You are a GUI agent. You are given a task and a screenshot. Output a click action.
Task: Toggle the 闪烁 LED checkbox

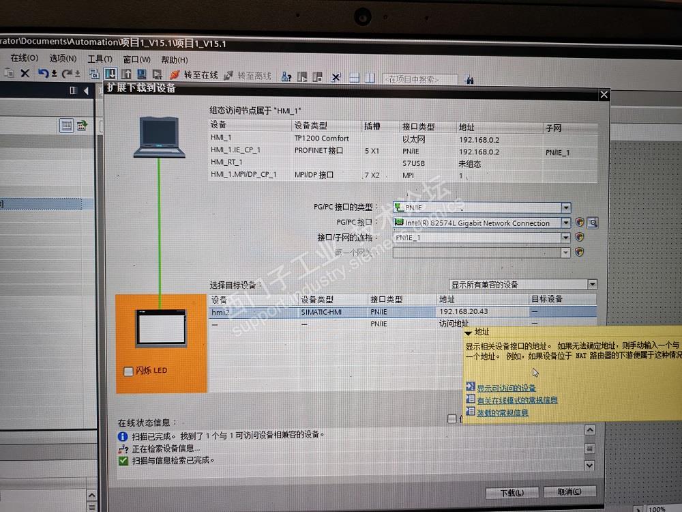128,371
